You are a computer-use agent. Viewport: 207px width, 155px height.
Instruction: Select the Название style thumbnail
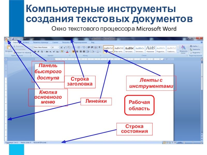point(151,49)
